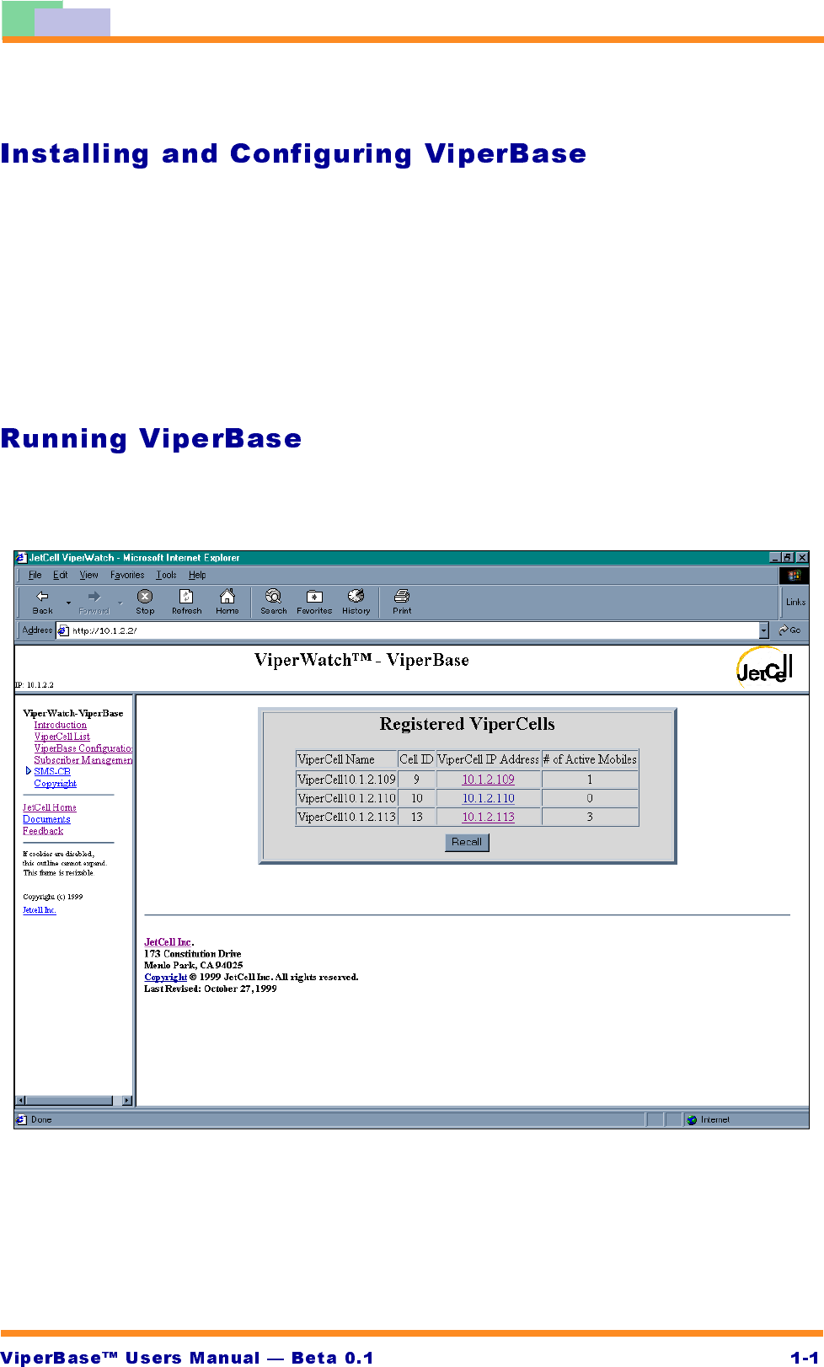Open the View menu
The image size is (824, 1367).
[x=88, y=576]
